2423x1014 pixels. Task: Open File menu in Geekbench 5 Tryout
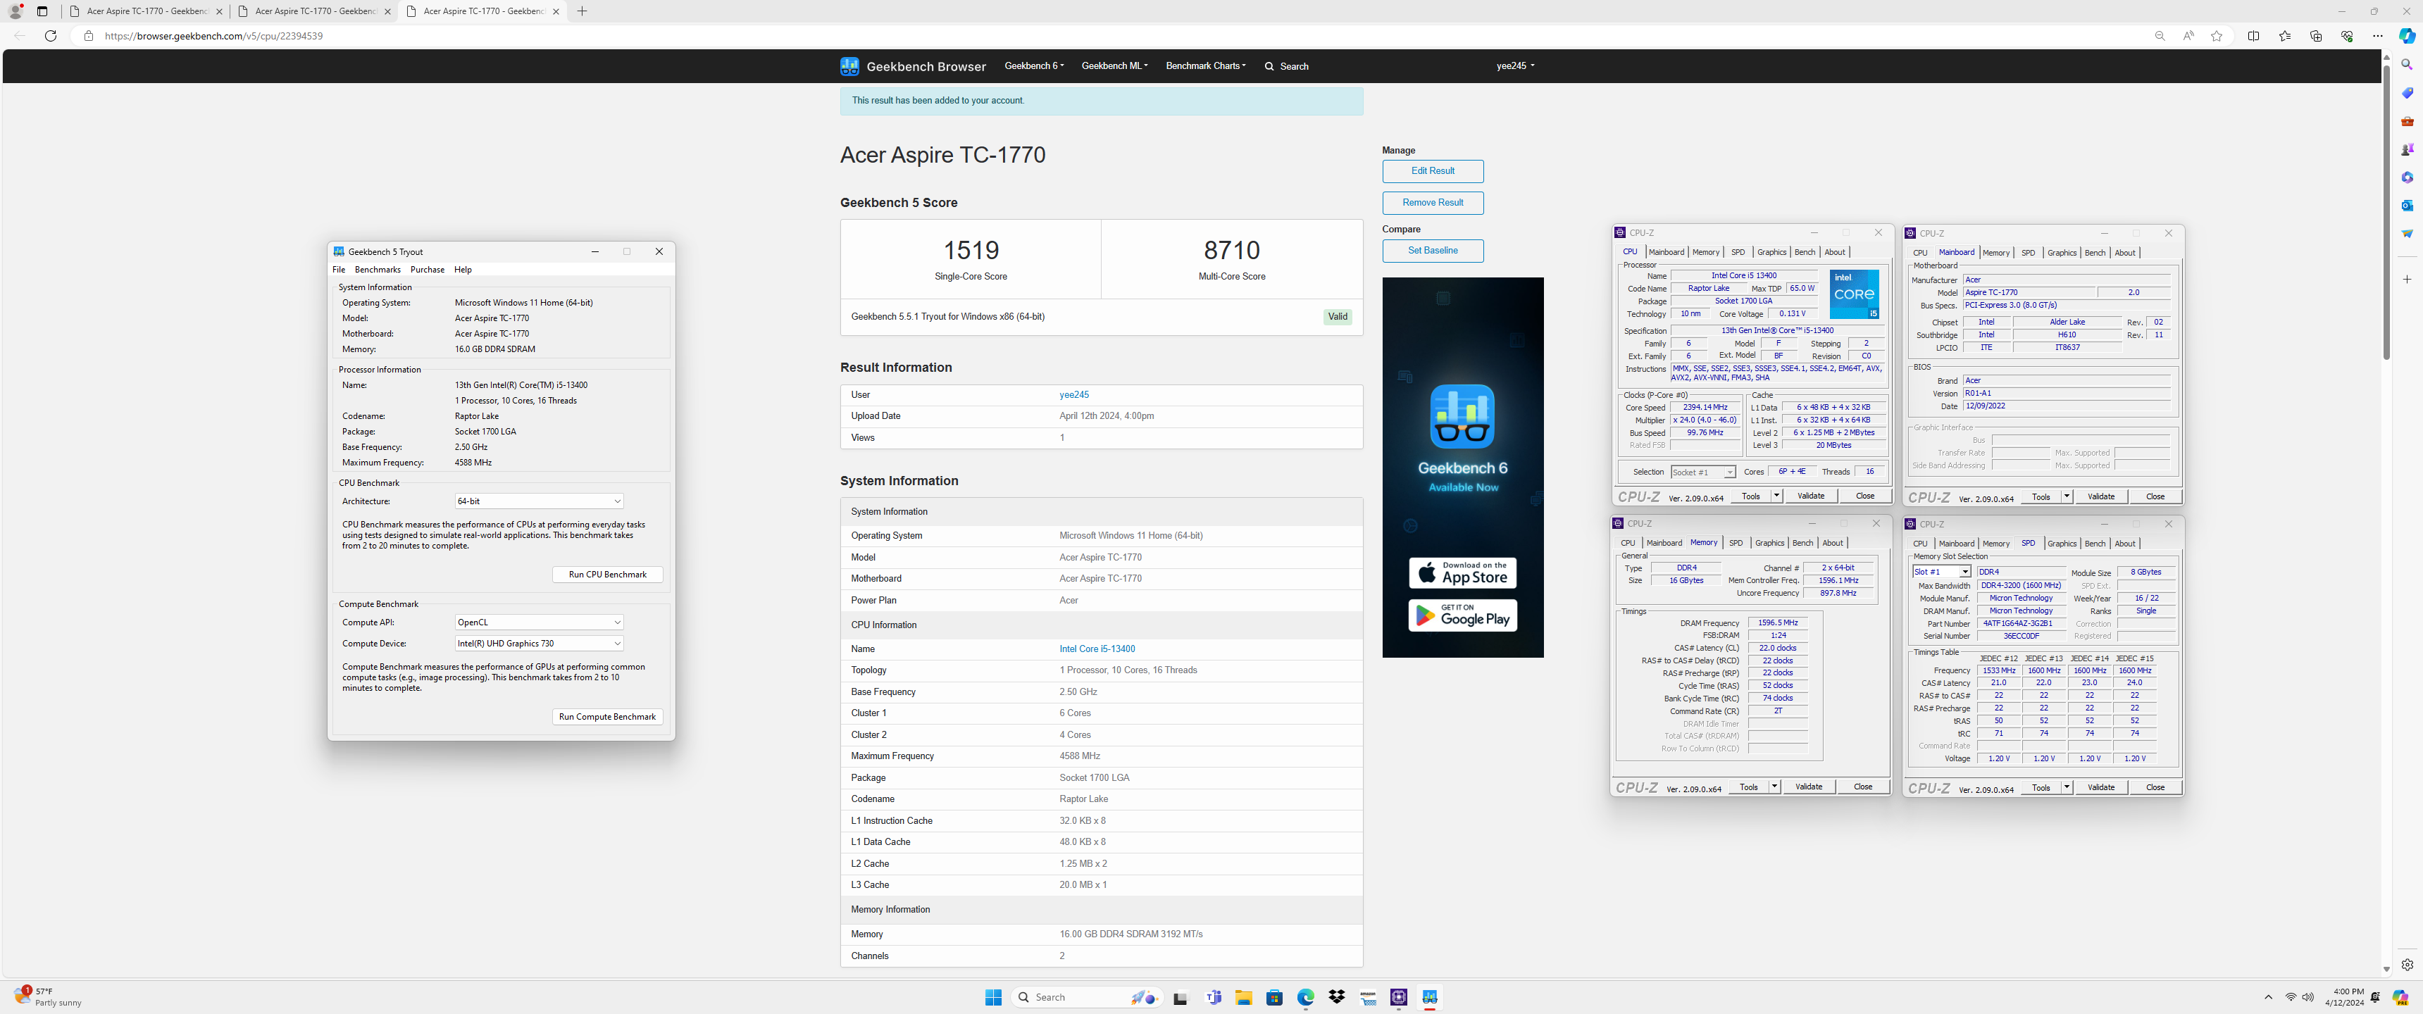click(339, 270)
